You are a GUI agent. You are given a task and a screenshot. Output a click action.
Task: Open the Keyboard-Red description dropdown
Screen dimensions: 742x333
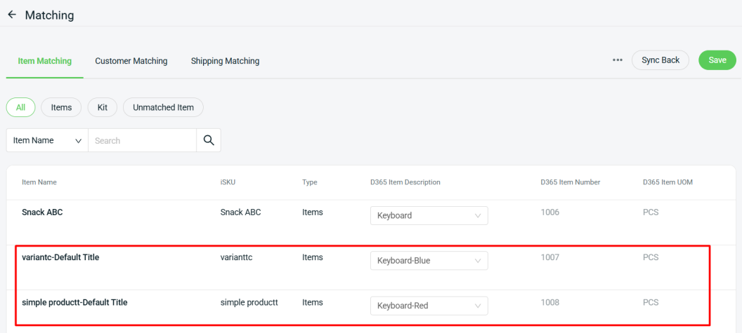pyautogui.click(x=429, y=306)
